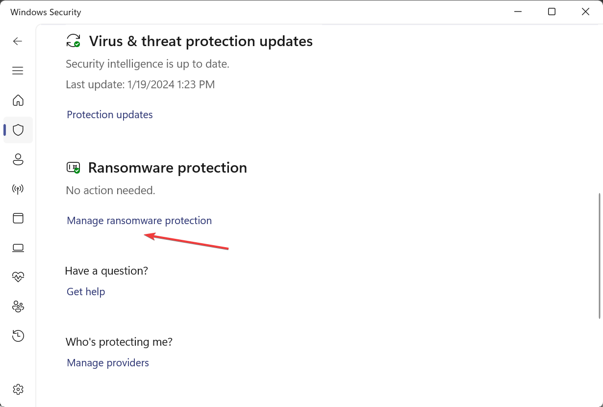603x407 pixels.
Task: Maximize the Windows Security window
Action: click(x=552, y=12)
